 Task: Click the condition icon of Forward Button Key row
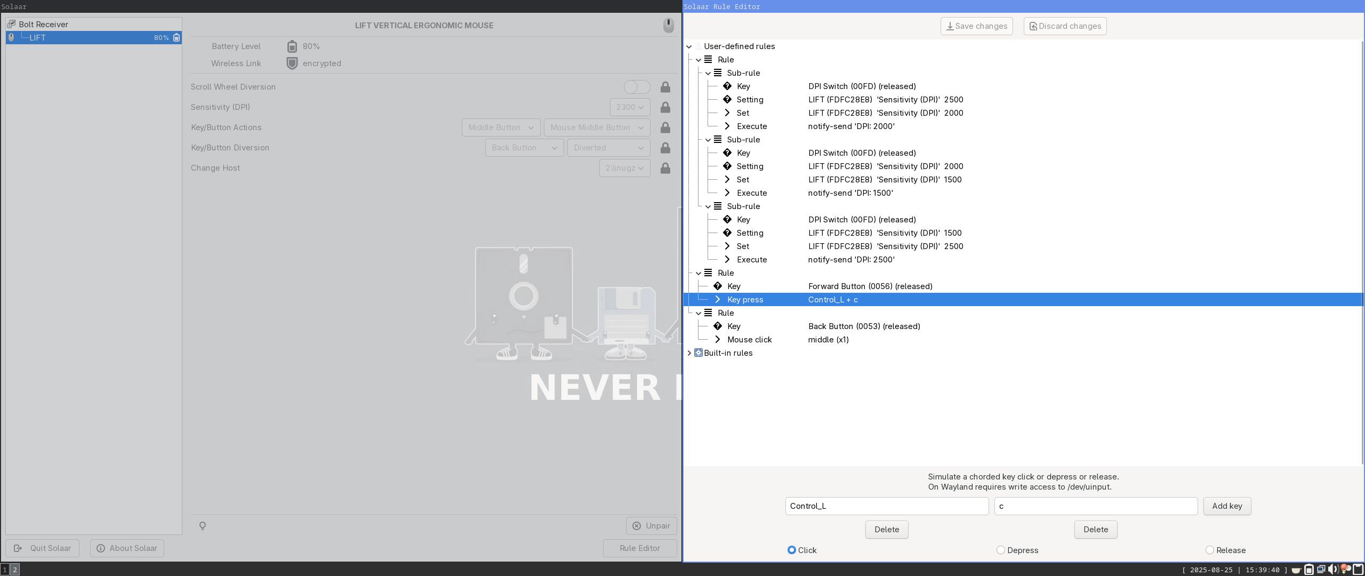718,286
